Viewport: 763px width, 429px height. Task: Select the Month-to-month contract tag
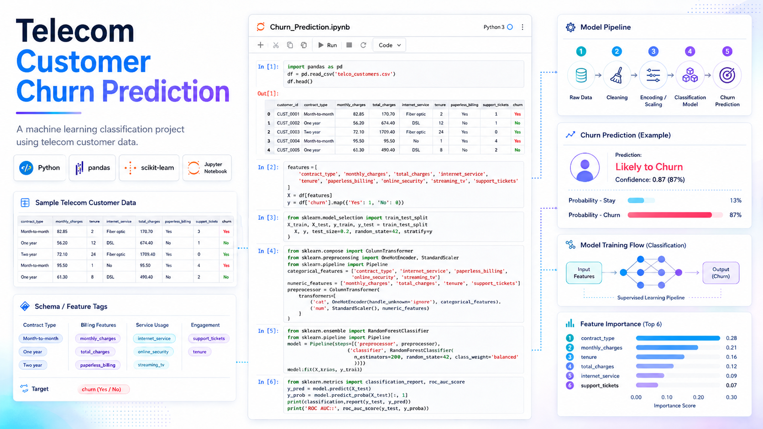(x=41, y=338)
